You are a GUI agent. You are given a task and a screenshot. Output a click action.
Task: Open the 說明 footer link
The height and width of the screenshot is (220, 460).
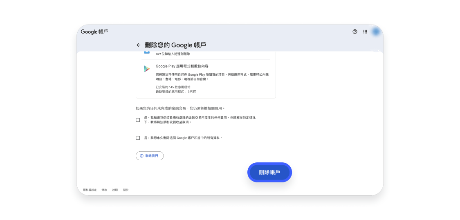pos(115,190)
